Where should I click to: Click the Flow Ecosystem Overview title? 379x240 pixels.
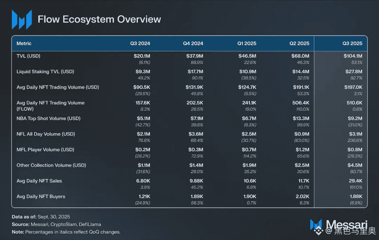tap(99, 19)
